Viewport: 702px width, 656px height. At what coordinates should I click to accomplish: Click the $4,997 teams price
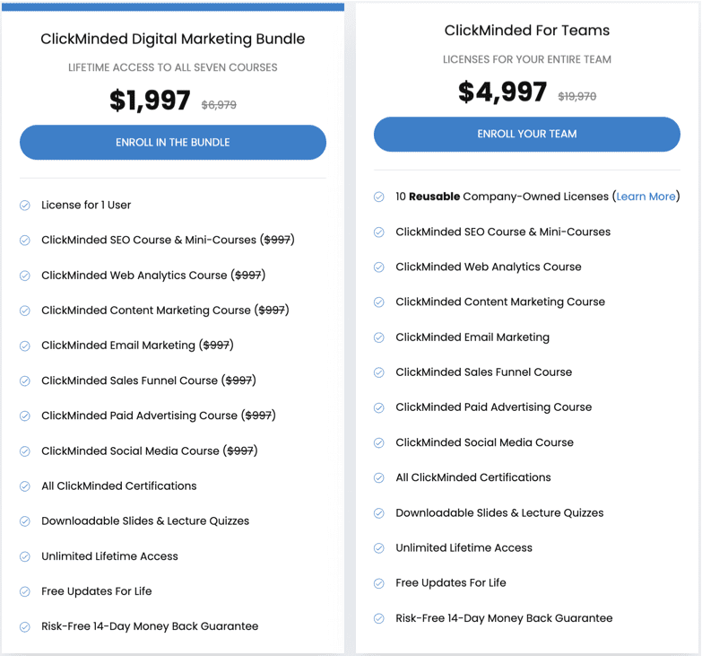[x=502, y=92]
